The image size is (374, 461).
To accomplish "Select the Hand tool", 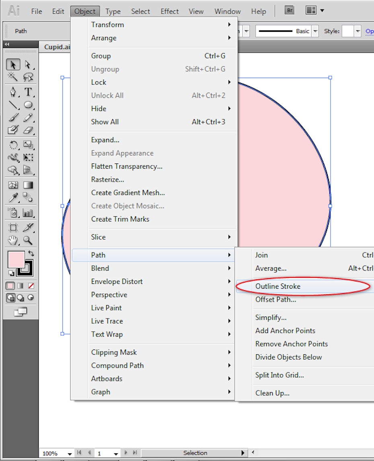I will (x=13, y=240).
